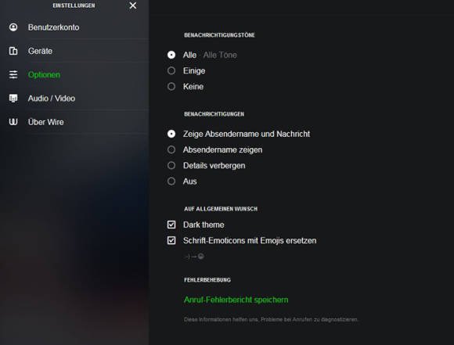454x345 pixels.
Task: Close the Einstellungen panel with the X
Action: click(x=133, y=5)
